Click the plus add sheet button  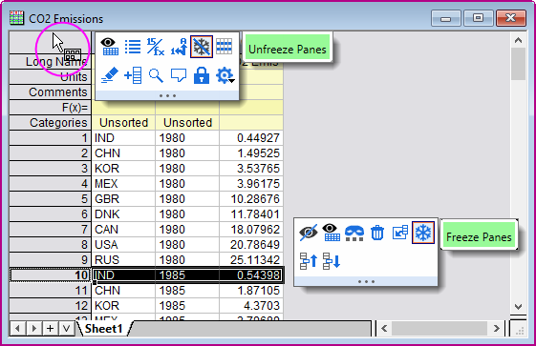pyautogui.click(x=51, y=329)
